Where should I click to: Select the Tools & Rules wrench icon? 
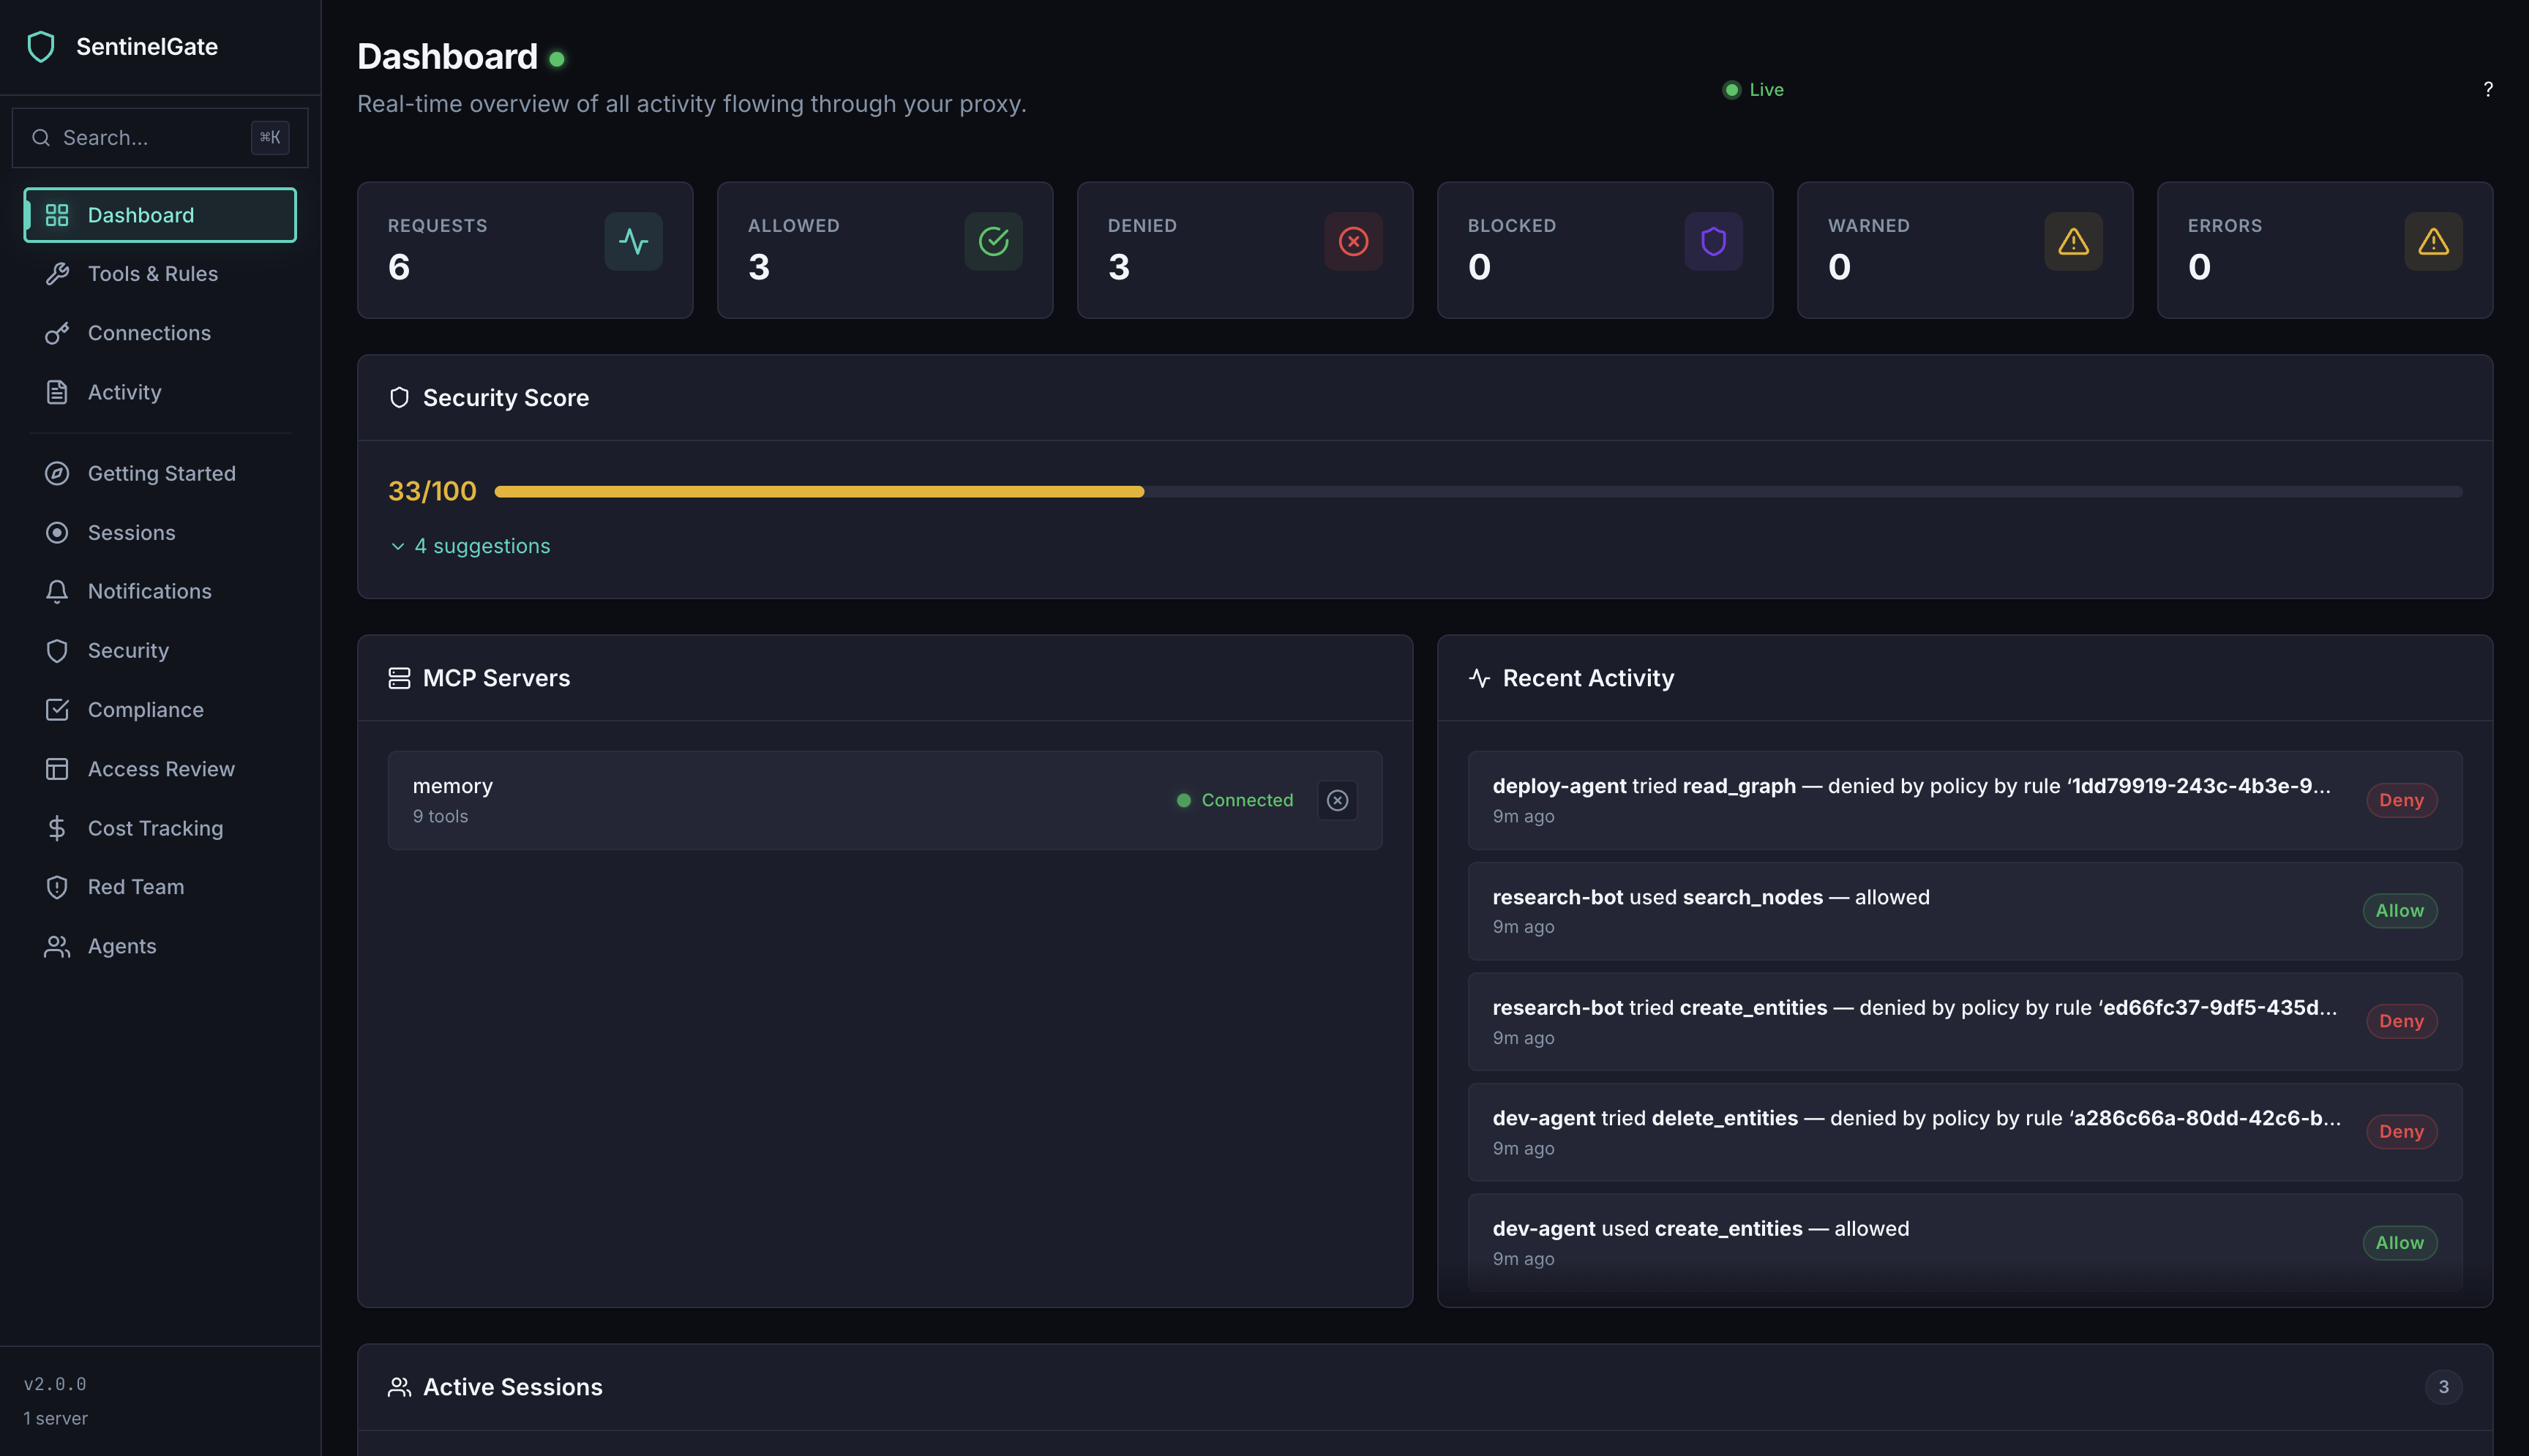57,273
